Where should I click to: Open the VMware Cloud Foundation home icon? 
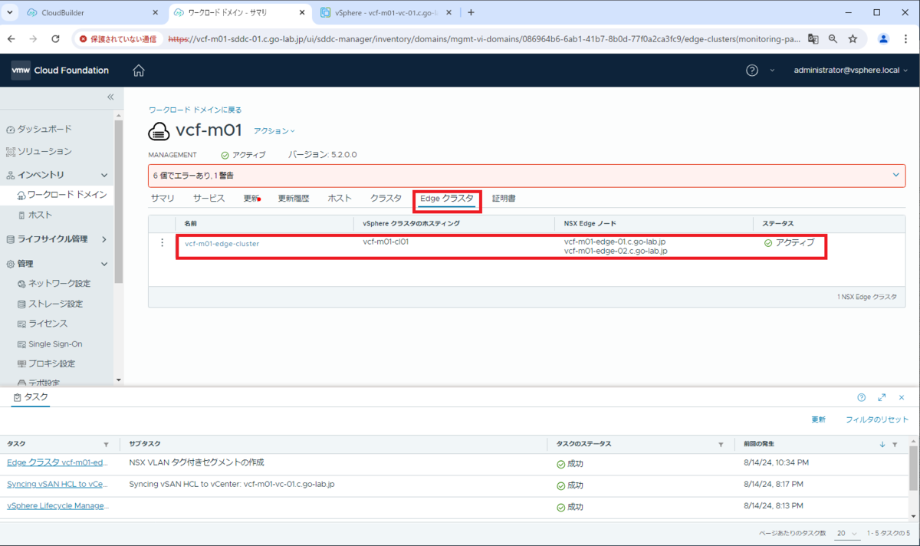tap(139, 71)
